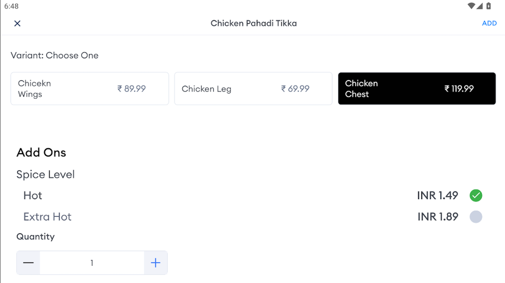Tap the cellular signal icon

click(479, 6)
